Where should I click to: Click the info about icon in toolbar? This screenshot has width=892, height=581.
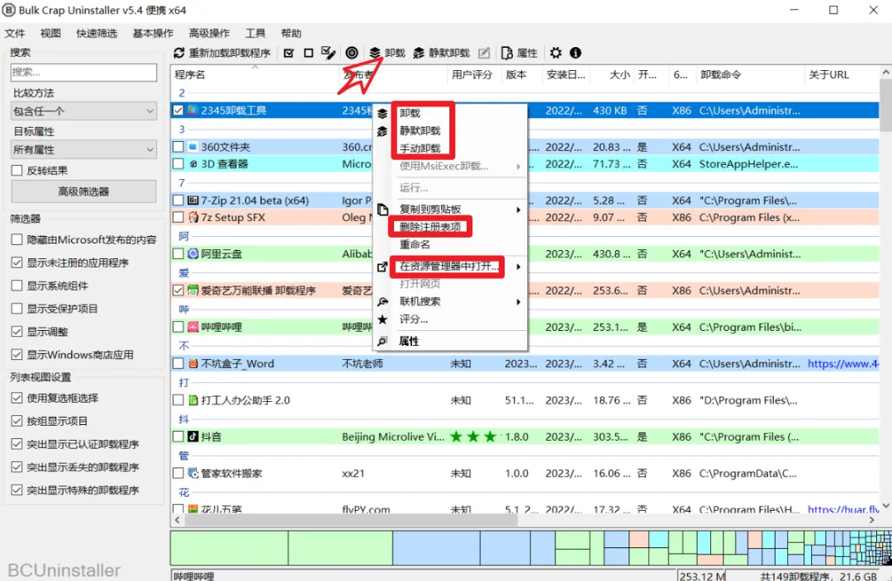click(576, 53)
